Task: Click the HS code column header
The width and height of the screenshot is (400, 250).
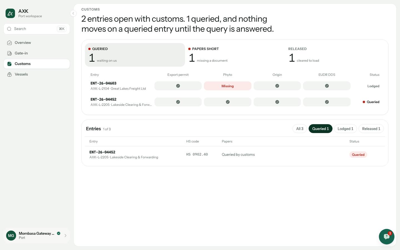Action: (x=192, y=141)
